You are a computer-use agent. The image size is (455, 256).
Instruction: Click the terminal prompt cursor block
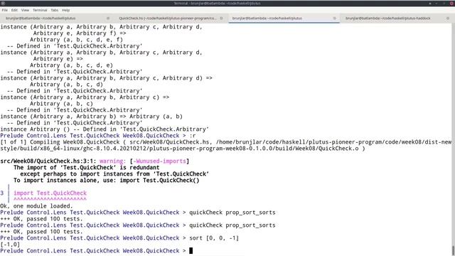point(191,250)
